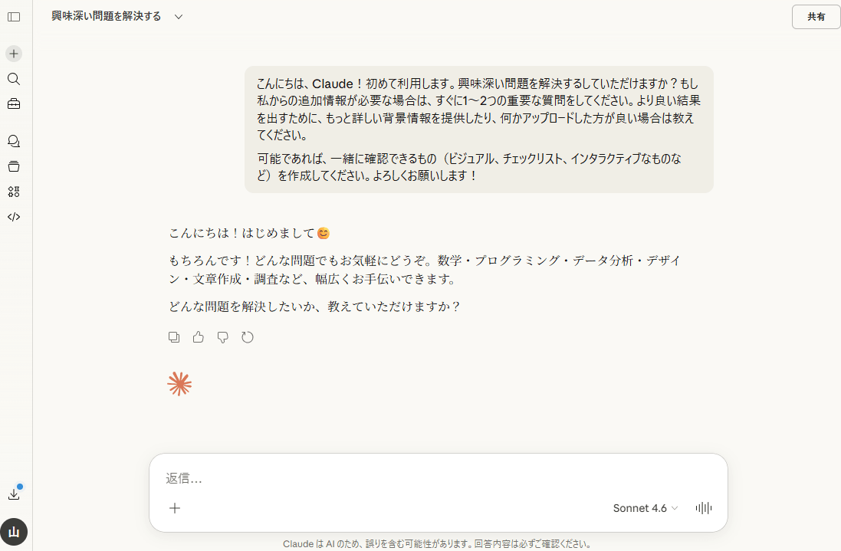Open Connectors from the sidebar
Image resolution: width=841 pixels, height=551 pixels.
point(13,192)
